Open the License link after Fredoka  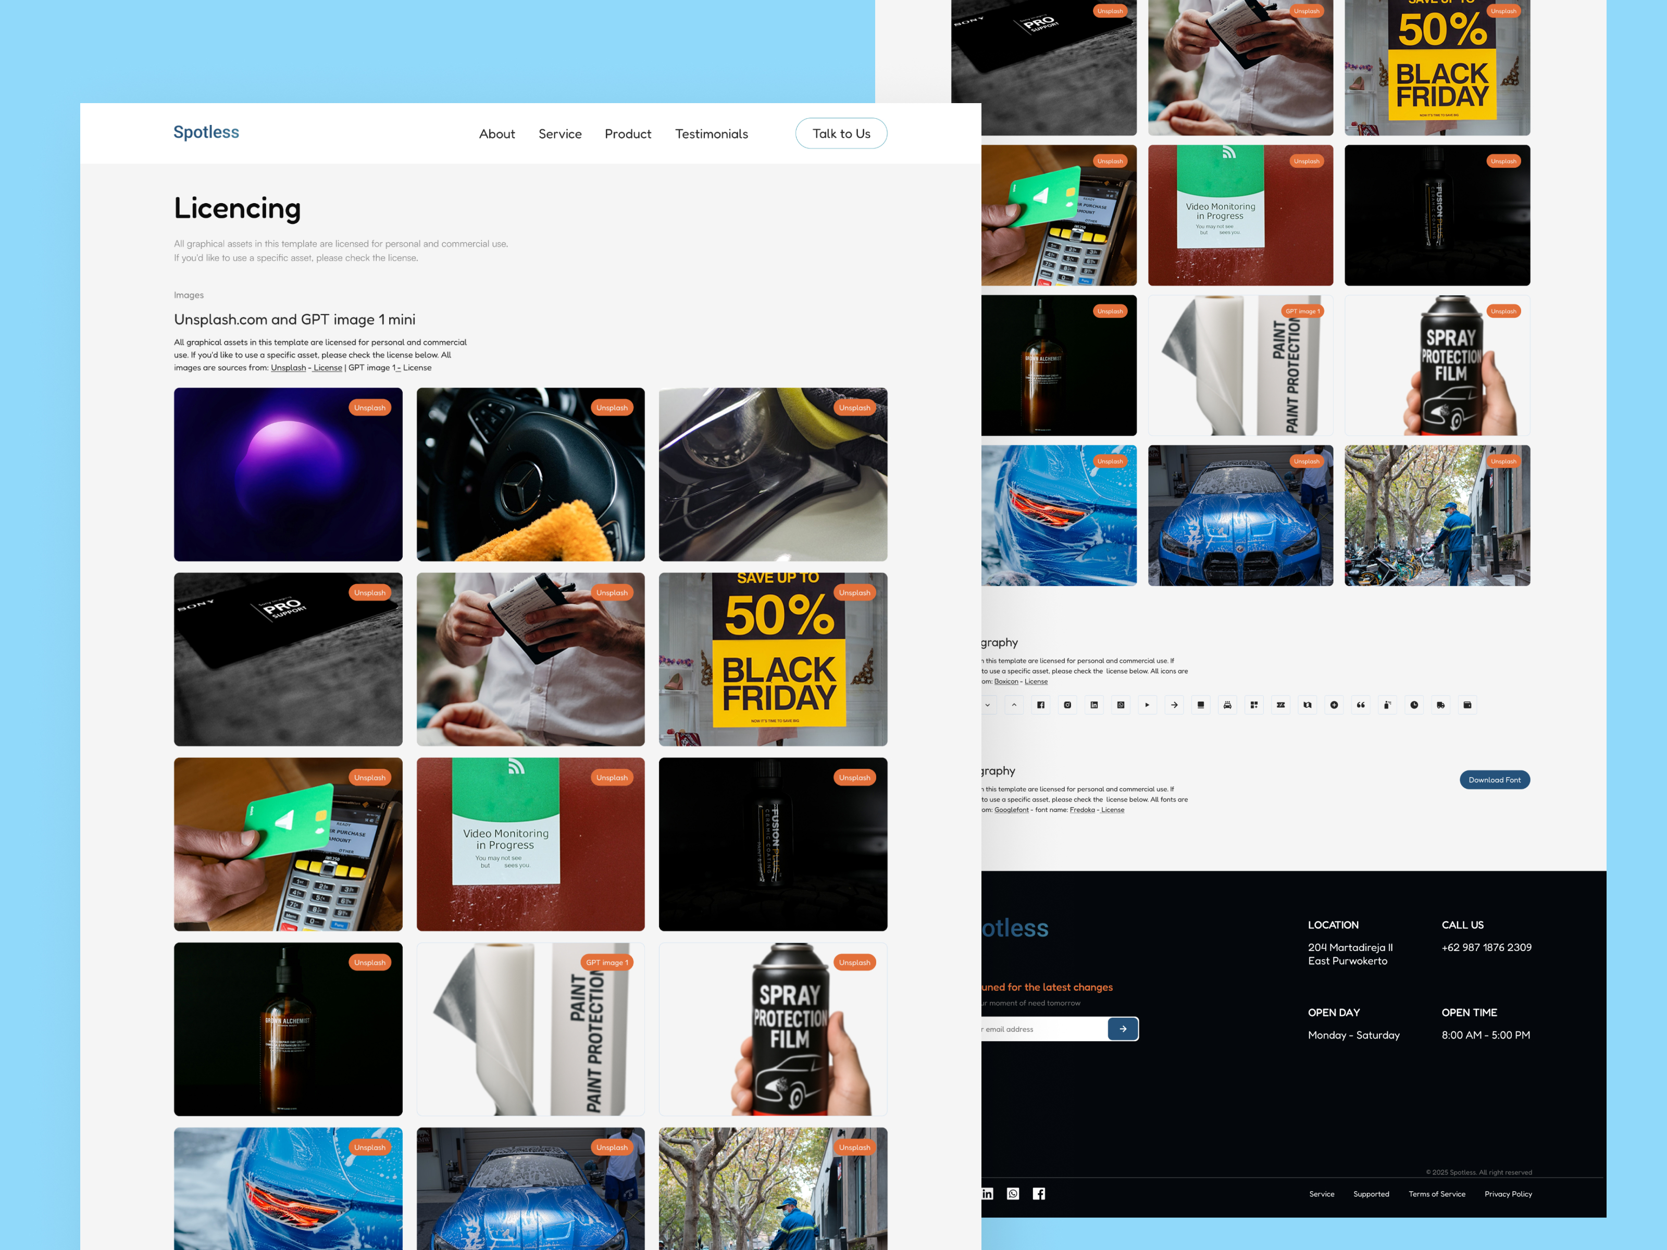tap(1112, 810)
